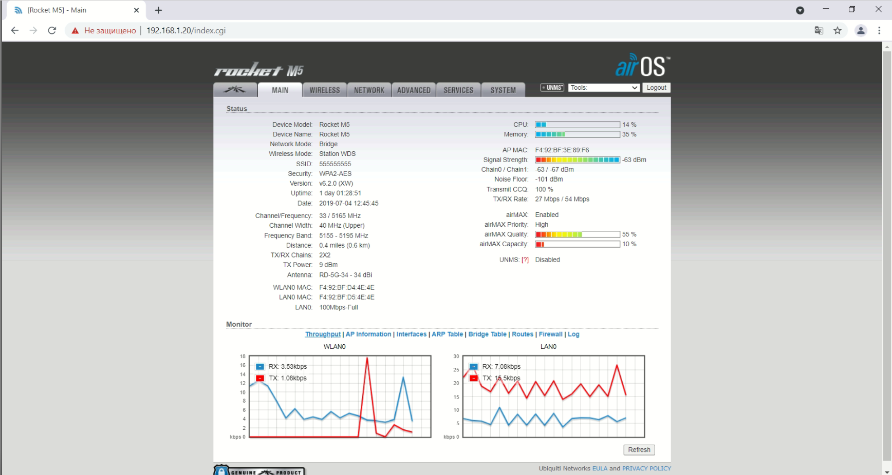Select the TX/RX Rate value 27 Mbps / 54 Mbps

pos(562,200)
